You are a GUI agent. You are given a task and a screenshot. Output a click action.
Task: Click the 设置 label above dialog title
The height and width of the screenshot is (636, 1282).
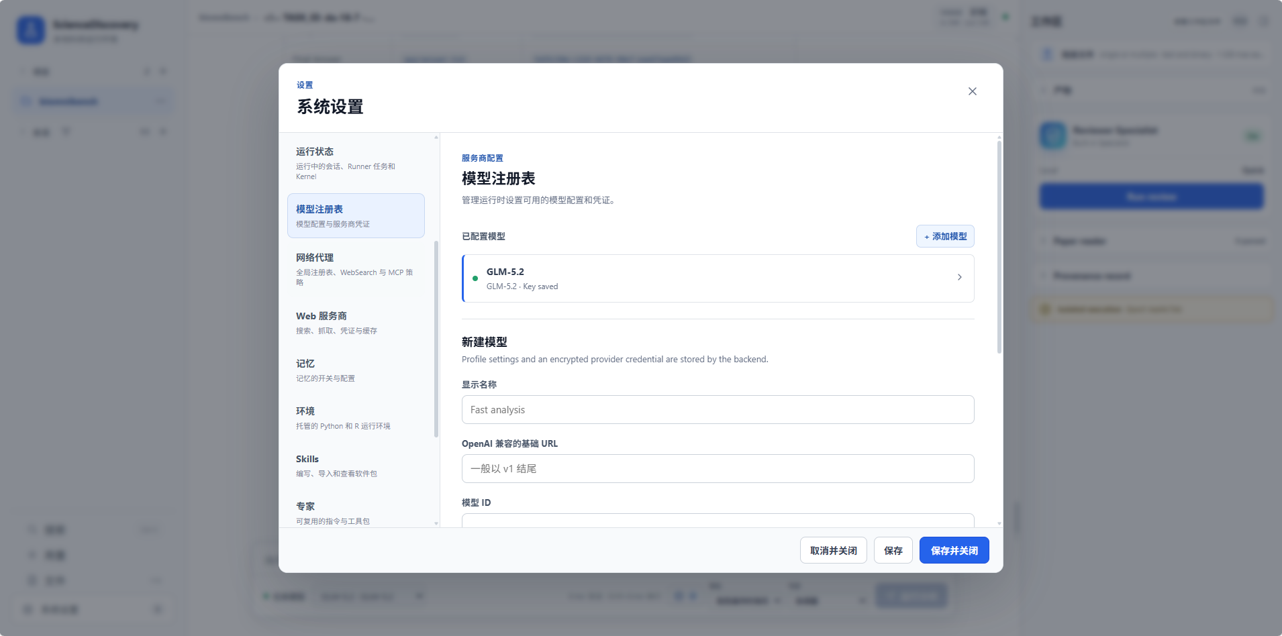click(305, 85)
